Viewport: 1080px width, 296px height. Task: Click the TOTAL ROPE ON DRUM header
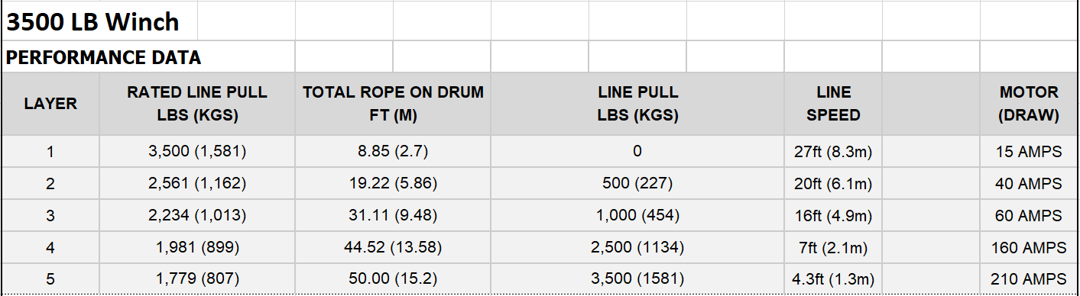[393, 105]
